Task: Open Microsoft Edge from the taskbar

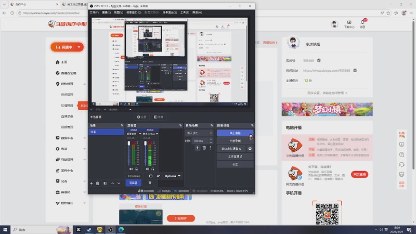Action: pos(121,229)
